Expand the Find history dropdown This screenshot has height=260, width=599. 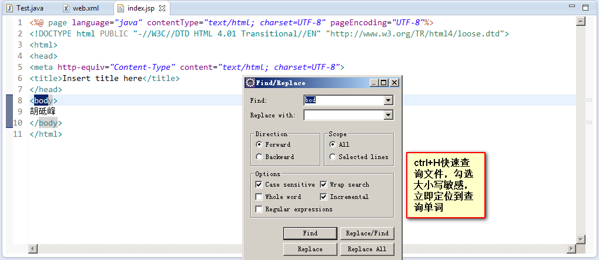click(x=388, y=100)
